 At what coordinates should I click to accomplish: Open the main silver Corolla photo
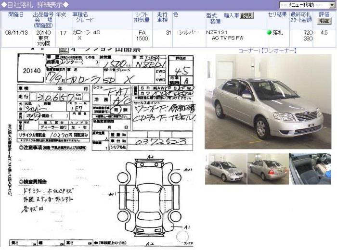268,101
